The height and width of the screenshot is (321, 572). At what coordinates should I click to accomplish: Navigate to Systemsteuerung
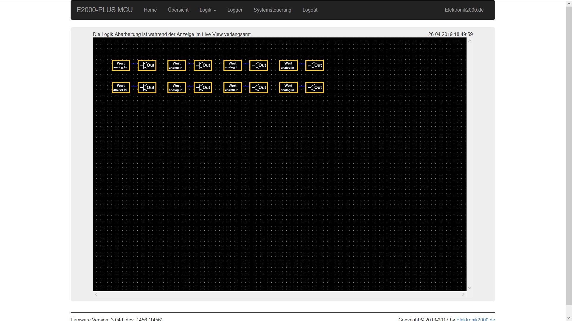tap(272, 10)
